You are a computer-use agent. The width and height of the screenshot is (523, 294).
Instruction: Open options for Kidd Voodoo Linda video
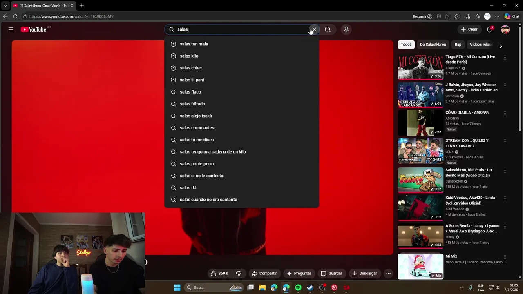point(505,198)
